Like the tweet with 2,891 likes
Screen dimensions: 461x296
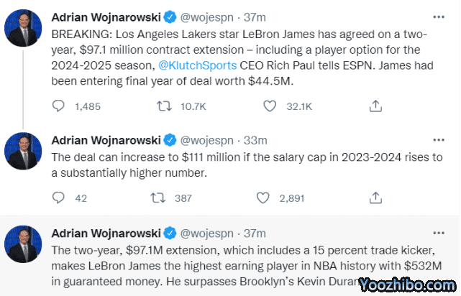click(x=270, y=198)
